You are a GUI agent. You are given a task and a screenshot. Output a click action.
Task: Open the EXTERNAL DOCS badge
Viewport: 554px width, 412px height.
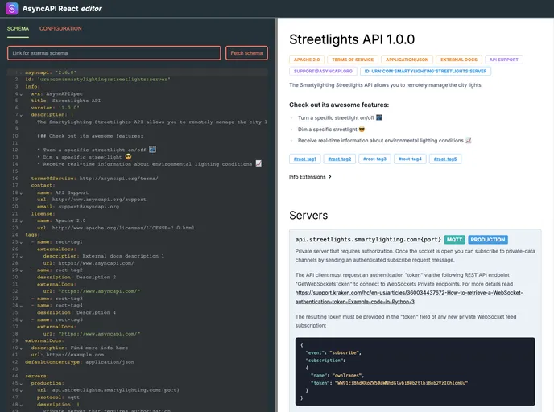coord(459,60)
